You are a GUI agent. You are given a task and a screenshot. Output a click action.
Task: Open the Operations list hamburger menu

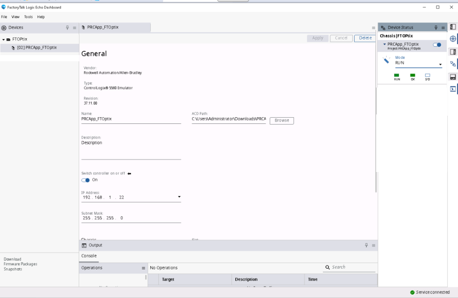point(143,268)
